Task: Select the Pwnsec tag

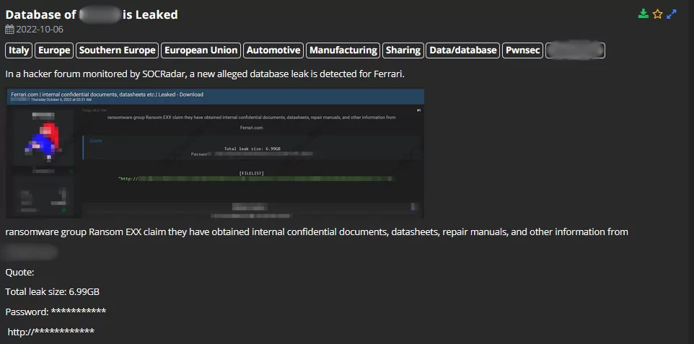Action: click(523, 50)
